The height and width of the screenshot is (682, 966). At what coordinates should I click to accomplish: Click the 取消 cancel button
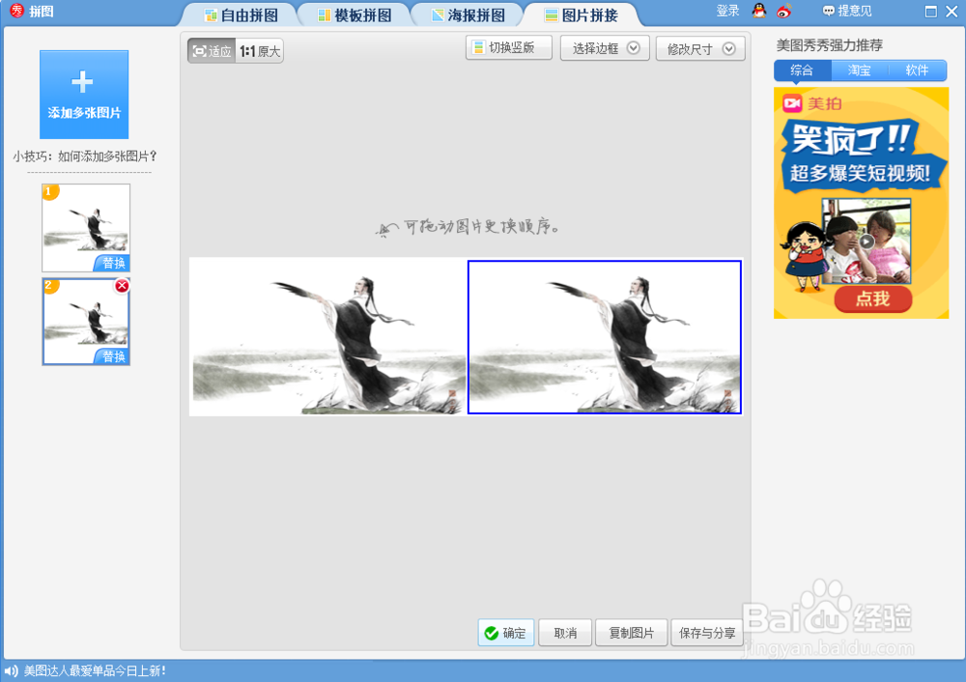[565, 633]
